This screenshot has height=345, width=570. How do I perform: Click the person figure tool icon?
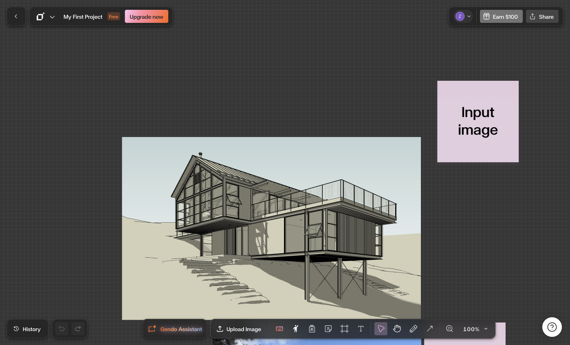click(x=296, y=329)
